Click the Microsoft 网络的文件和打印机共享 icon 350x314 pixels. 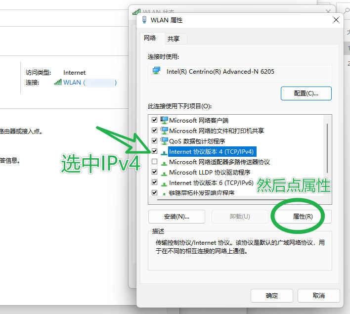164,131
